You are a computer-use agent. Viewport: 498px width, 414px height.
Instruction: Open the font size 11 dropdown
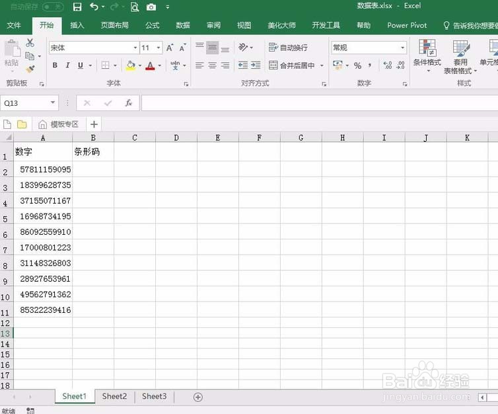click(158, 48)
